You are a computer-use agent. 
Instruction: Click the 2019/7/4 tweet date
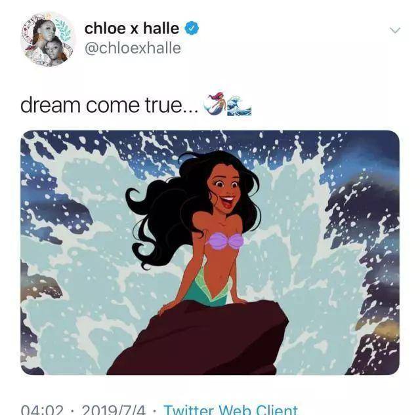(114, 410)
